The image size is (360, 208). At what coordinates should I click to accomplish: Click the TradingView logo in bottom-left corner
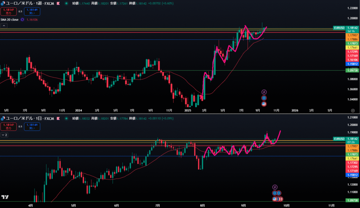point(5,197)
